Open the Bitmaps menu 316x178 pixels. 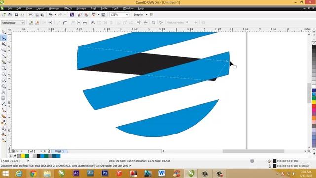point(81,8)
